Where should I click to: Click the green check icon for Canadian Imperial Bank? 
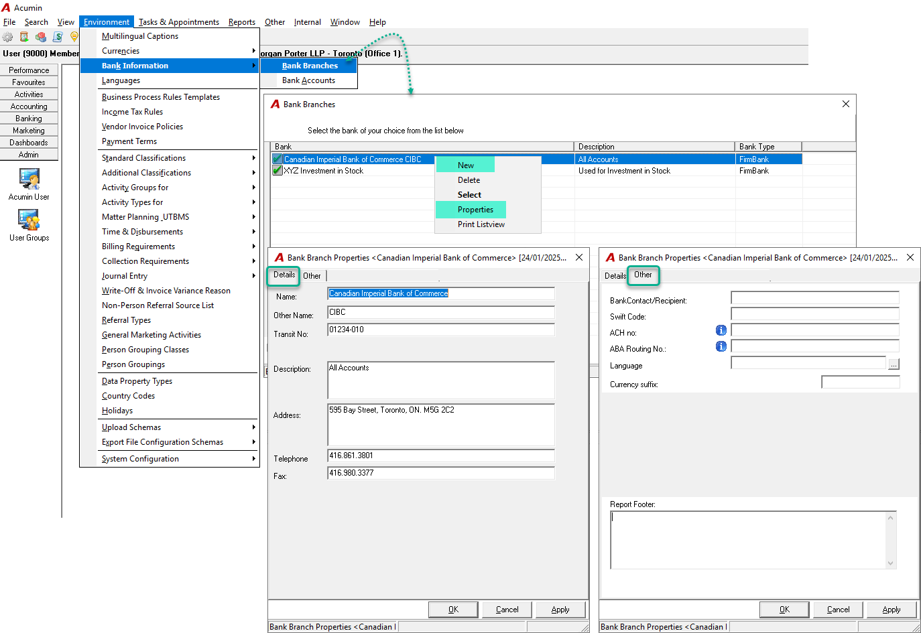pyautogui.click(x=278, y=159)
